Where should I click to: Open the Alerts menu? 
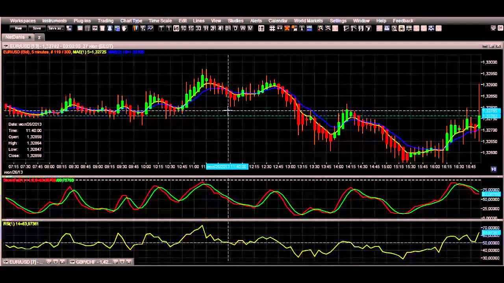coord(256,21)
